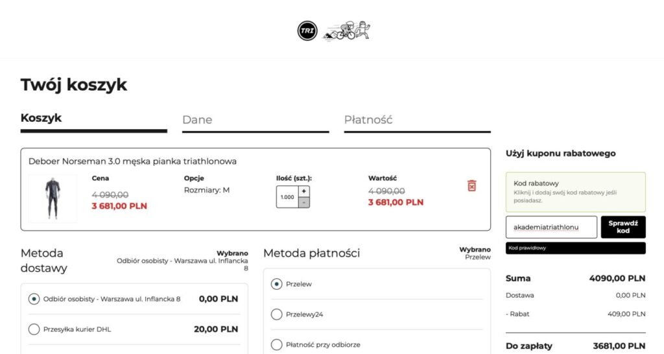
Task: Select Przelew payment method
Action: point(277,284)
